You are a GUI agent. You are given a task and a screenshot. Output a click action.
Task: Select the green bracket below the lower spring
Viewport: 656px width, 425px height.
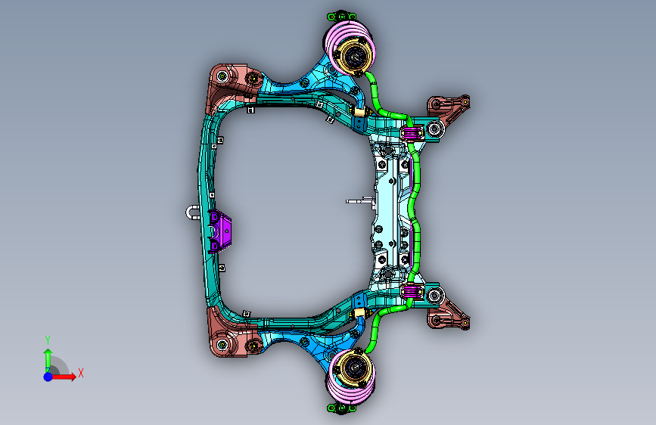pyautogui.click(x=342, y=408)
